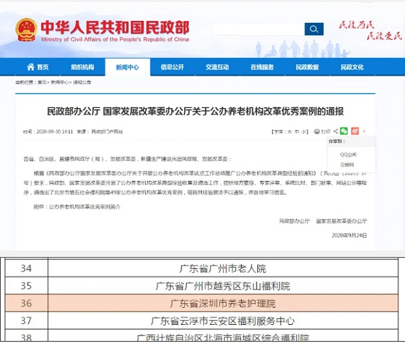
Task: Click table cell 广东省广州市越秀区东山福利院
Action: click(x=223, y=286)
